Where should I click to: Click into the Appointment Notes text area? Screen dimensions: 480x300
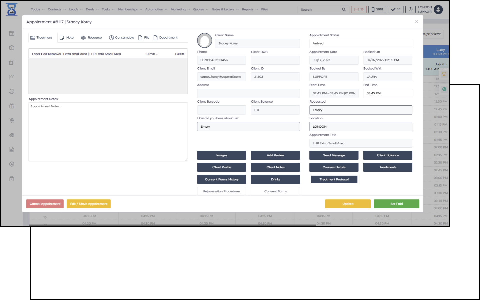click(108, 132)
